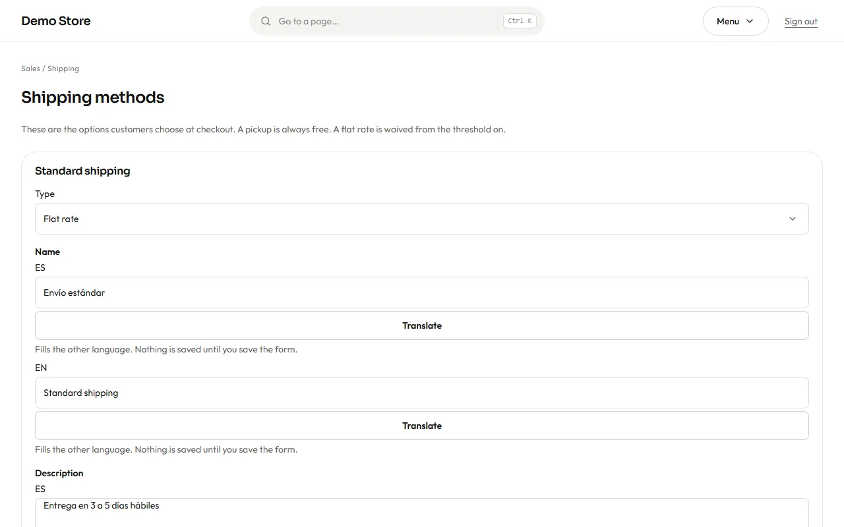The width and height of the screenshot is (844, 527).
Task: Edit the ES name field Envío estándar
Action: point(422,292)
